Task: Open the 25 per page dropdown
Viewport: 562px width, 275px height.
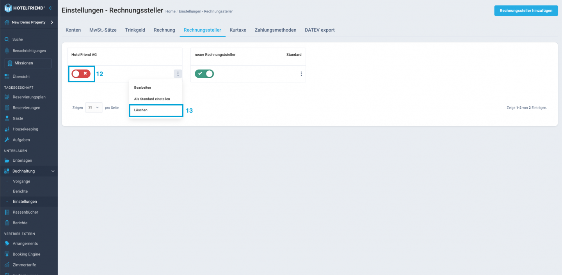Action: pyautogui.click(x=94, y=107)
